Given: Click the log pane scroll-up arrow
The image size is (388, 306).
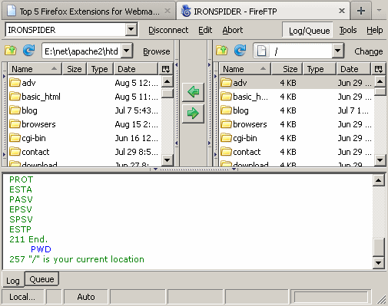Looking at the screenshot, I should 379,181.
